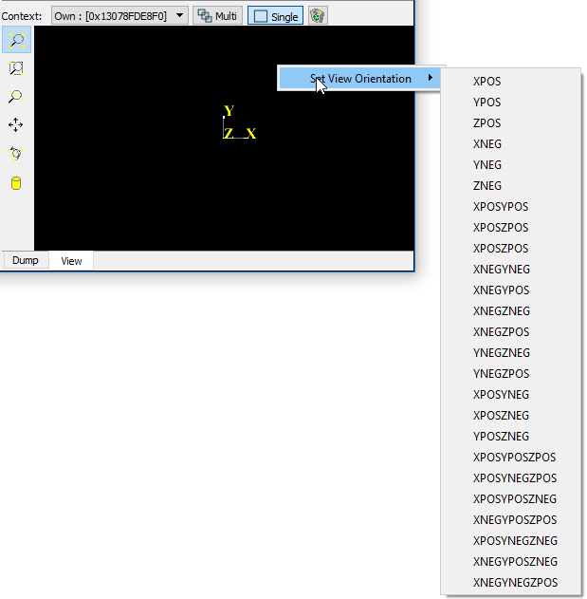The image size is (587, 599).
Task: Pick the XPOSYPOSZPOS orientation entry
Action: click(514, 458)
